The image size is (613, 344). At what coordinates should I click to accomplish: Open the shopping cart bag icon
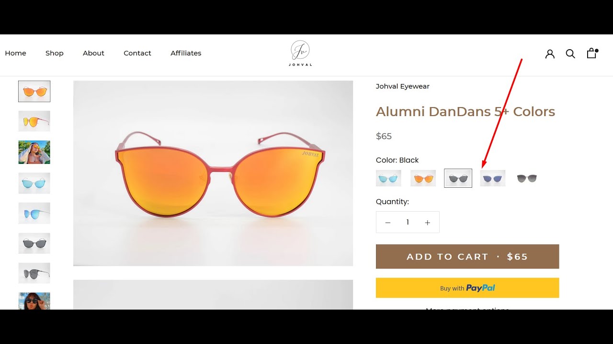coord(592,53)
